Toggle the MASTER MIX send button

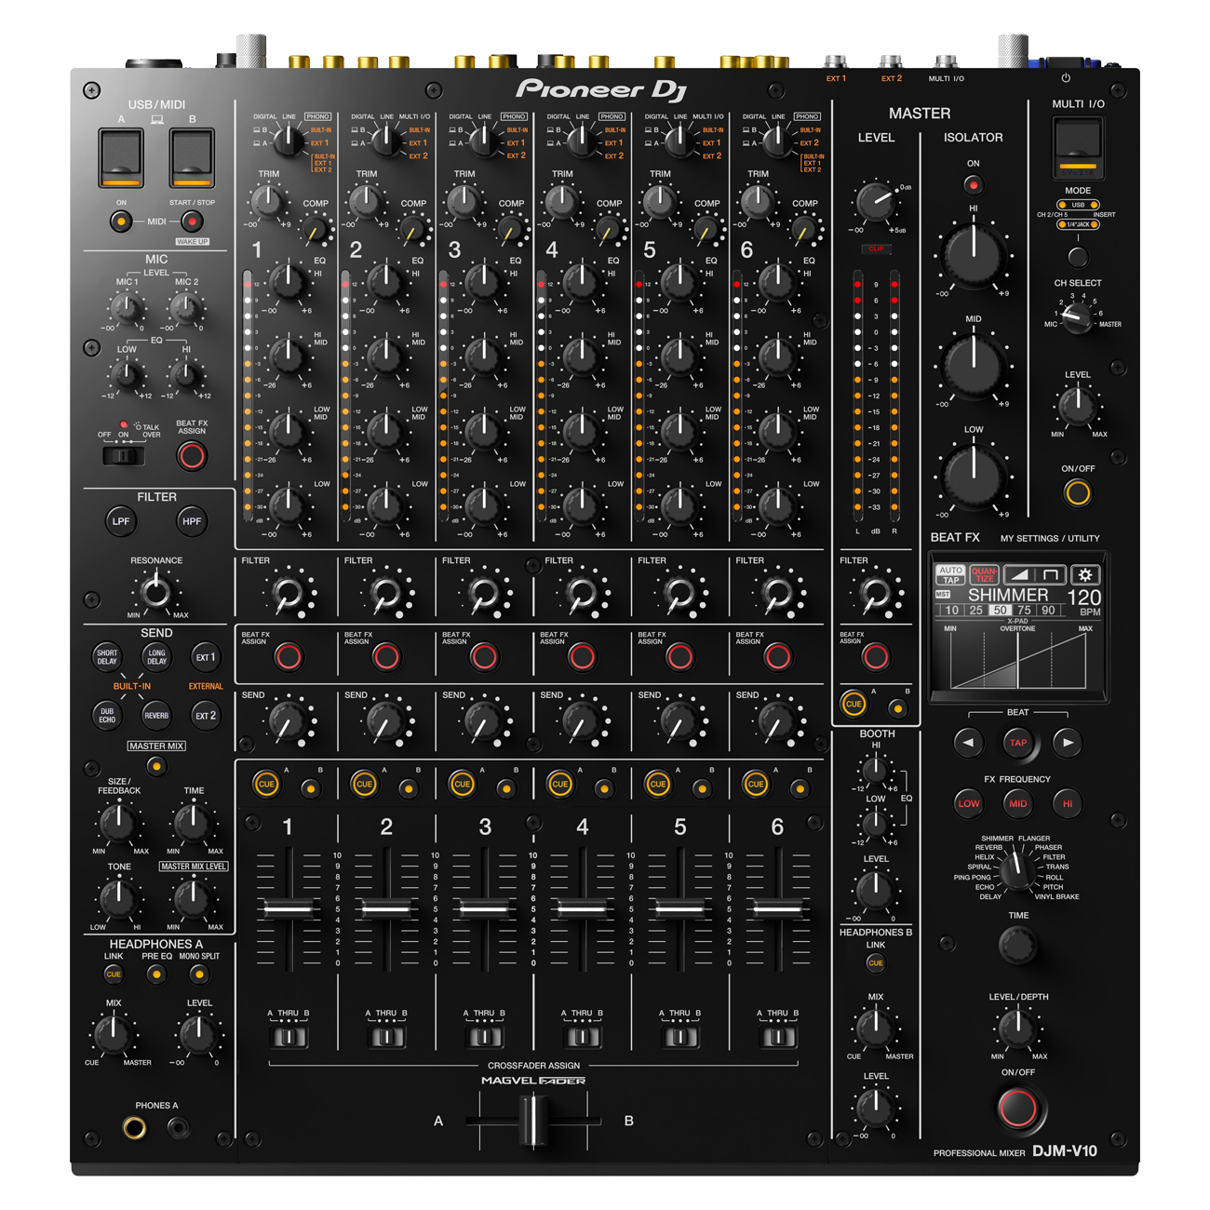156,766
